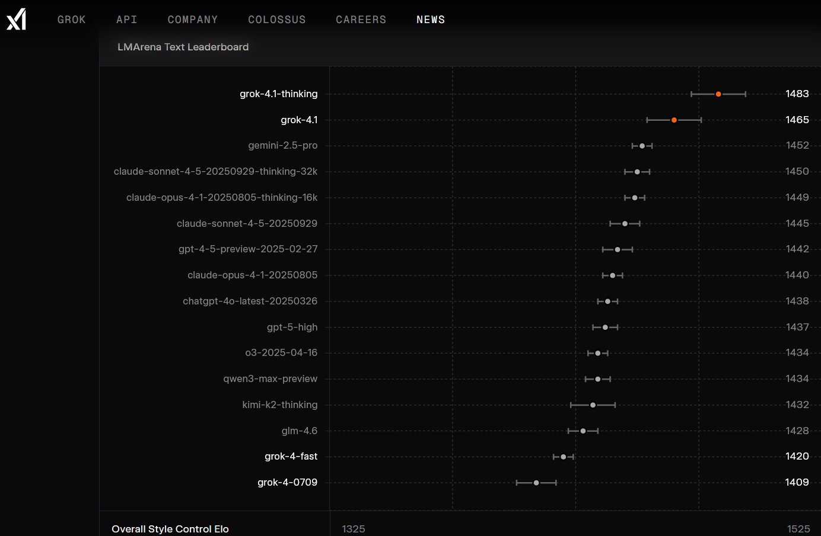The height and width of the screenshot is (536, 821).
Task: Click the gemini-2.5-pro data point marker
Action: click(x=642, y=146)
